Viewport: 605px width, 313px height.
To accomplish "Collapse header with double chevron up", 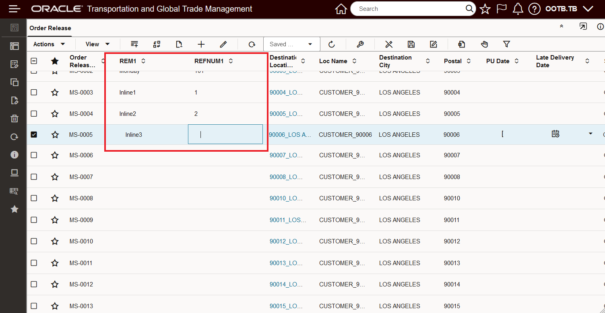I will (x=562, y=26).
